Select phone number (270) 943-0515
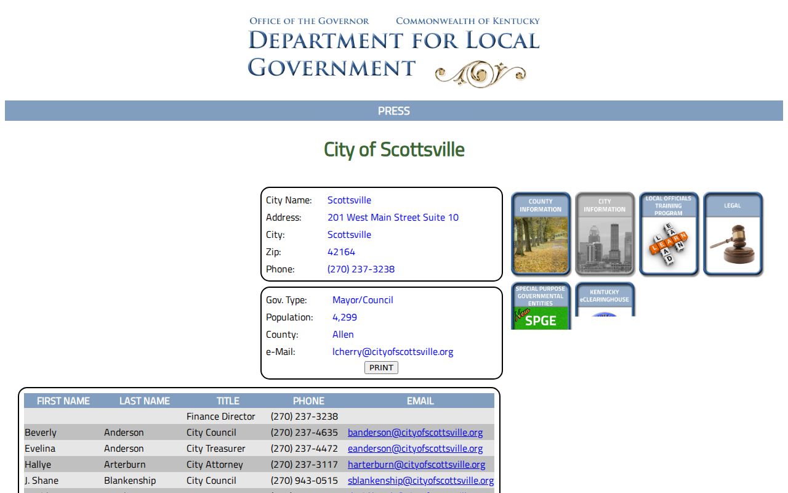The height and width of the screenshot is (493, 788). [x=304, y=481]
